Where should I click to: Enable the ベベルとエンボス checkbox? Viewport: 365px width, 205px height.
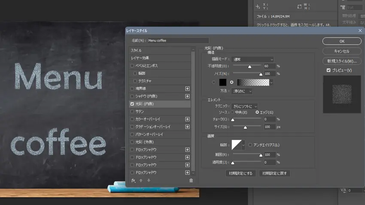coord(132,66)
